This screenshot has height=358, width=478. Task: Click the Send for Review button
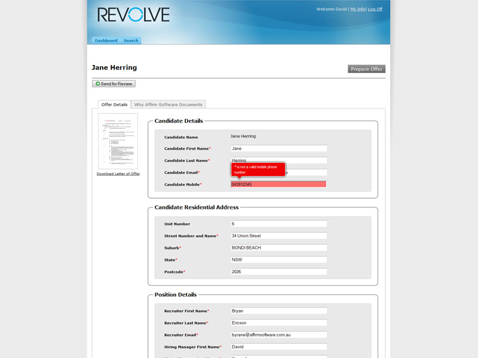114,84
